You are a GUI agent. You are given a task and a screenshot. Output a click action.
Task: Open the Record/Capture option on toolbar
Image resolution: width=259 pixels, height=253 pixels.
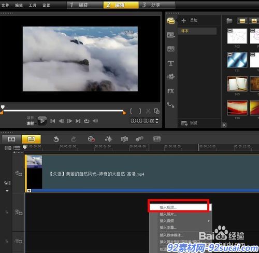pyautogui.click(x=92, y=139)
